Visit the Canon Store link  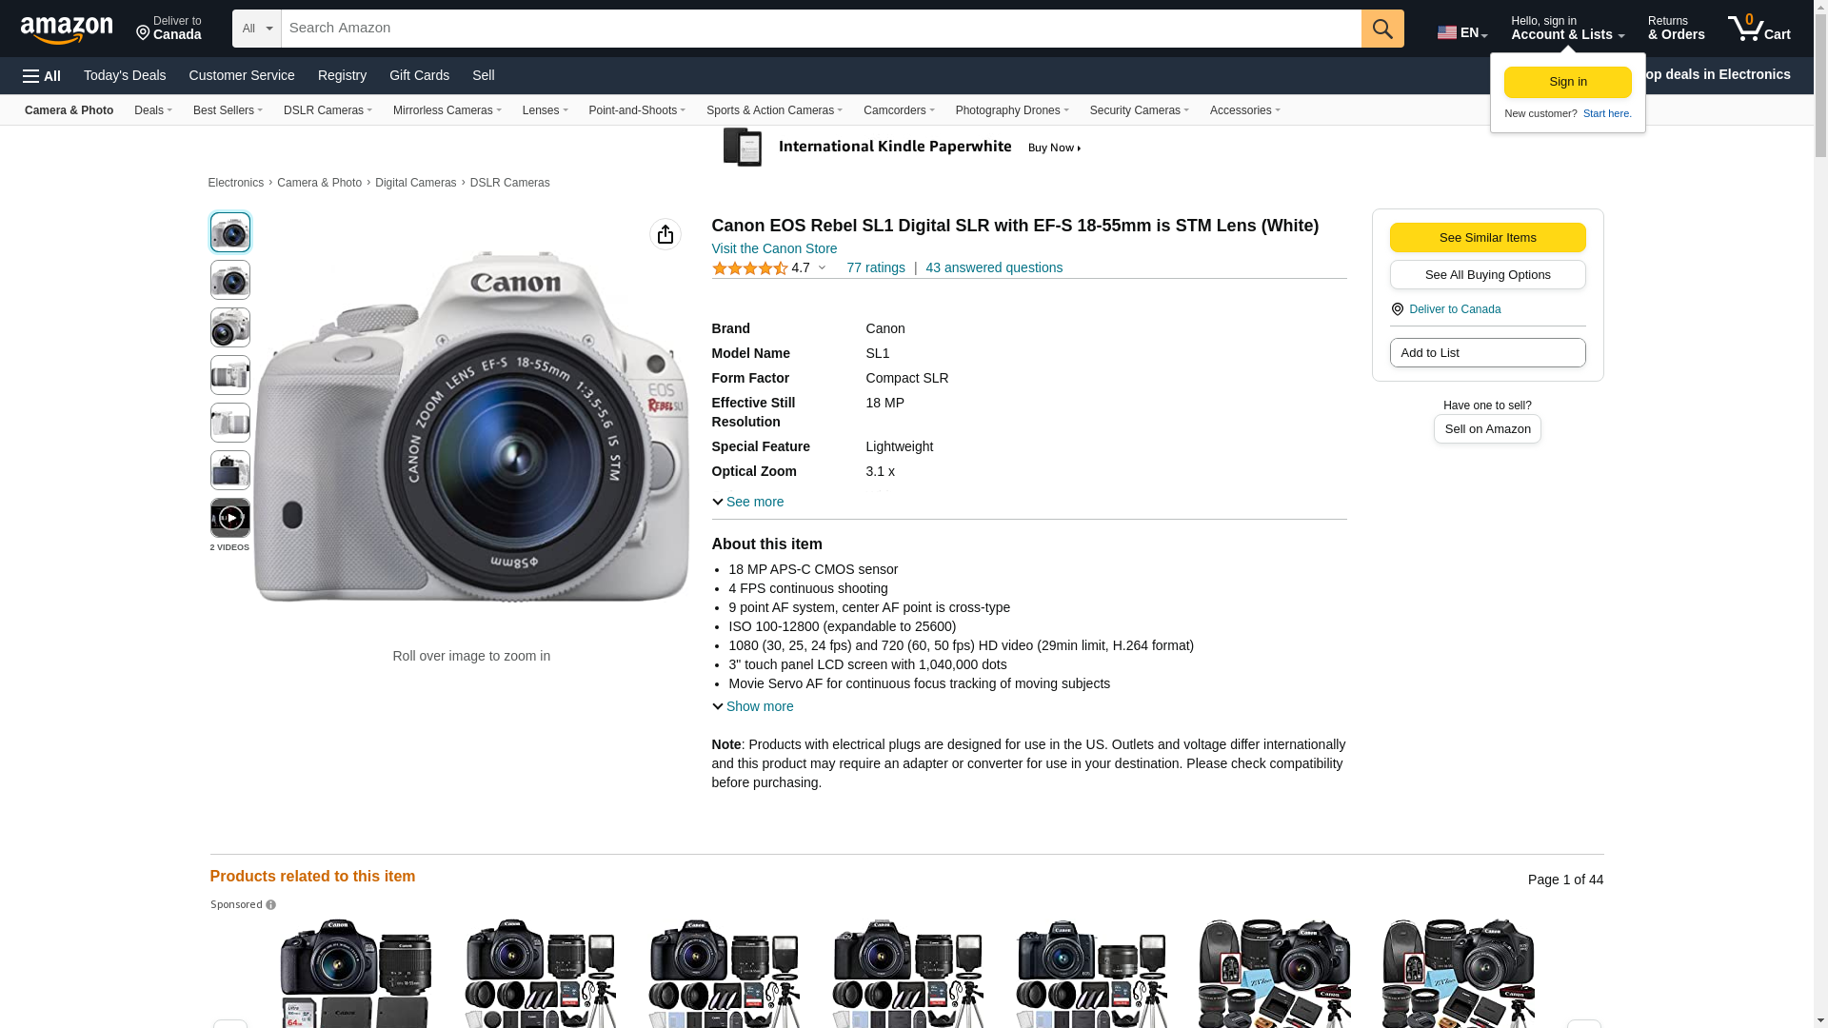(774, 248)
